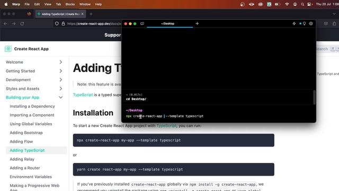Open the Window menu

click(85, 4)
